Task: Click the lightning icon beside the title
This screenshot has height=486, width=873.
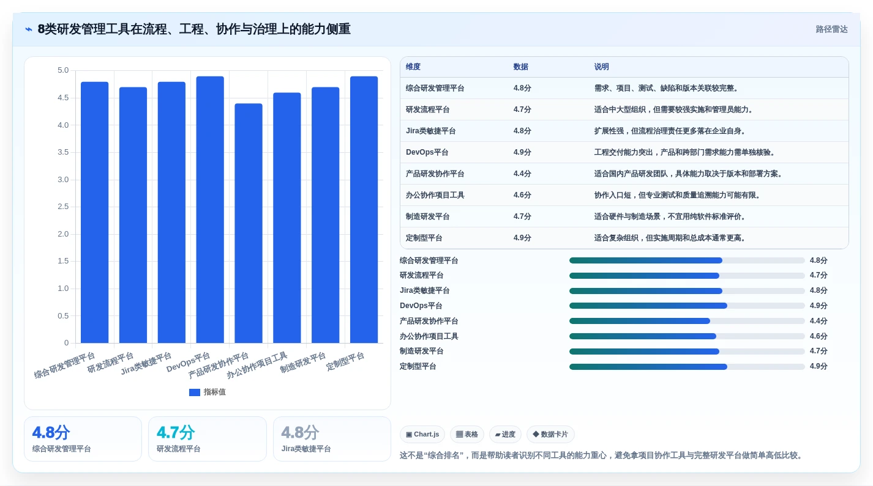Action: click(29, 29)
